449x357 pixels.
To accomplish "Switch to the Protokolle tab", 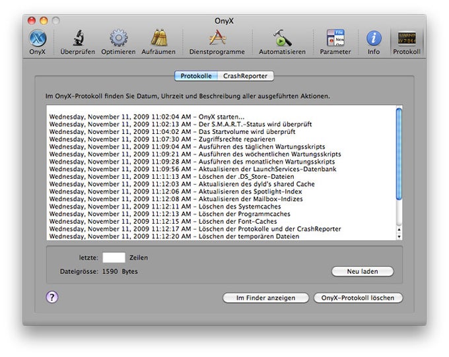I will (196, 76).
